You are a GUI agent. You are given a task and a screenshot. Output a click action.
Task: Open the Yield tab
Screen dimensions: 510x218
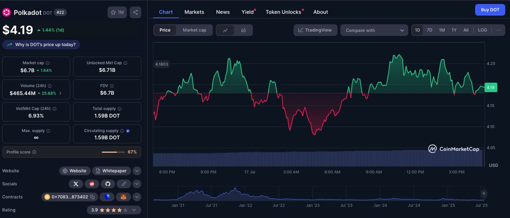click(x=248, y=12)
